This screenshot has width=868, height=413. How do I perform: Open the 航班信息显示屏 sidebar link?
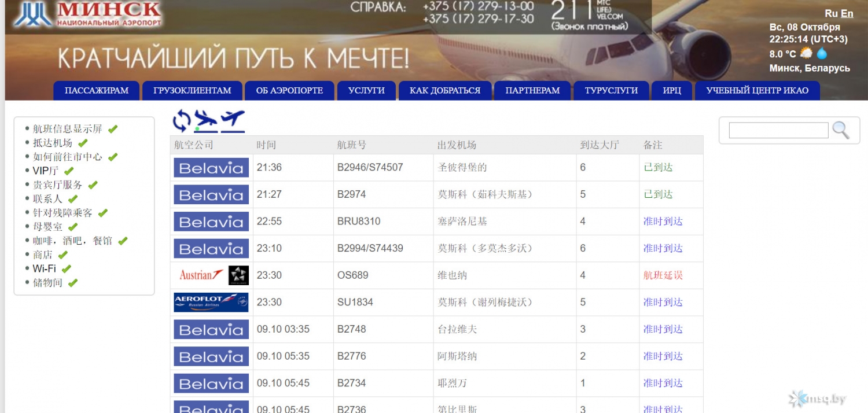click(x=67, y=129)
